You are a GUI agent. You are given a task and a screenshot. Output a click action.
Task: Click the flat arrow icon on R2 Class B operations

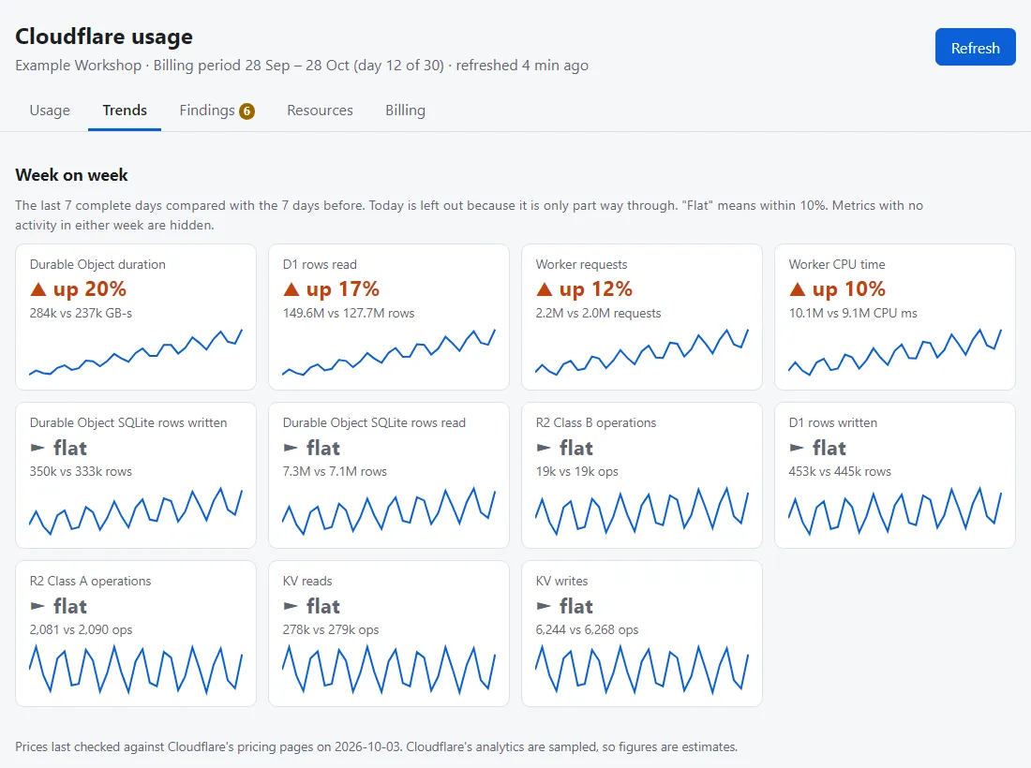click(x=544, y=448)
